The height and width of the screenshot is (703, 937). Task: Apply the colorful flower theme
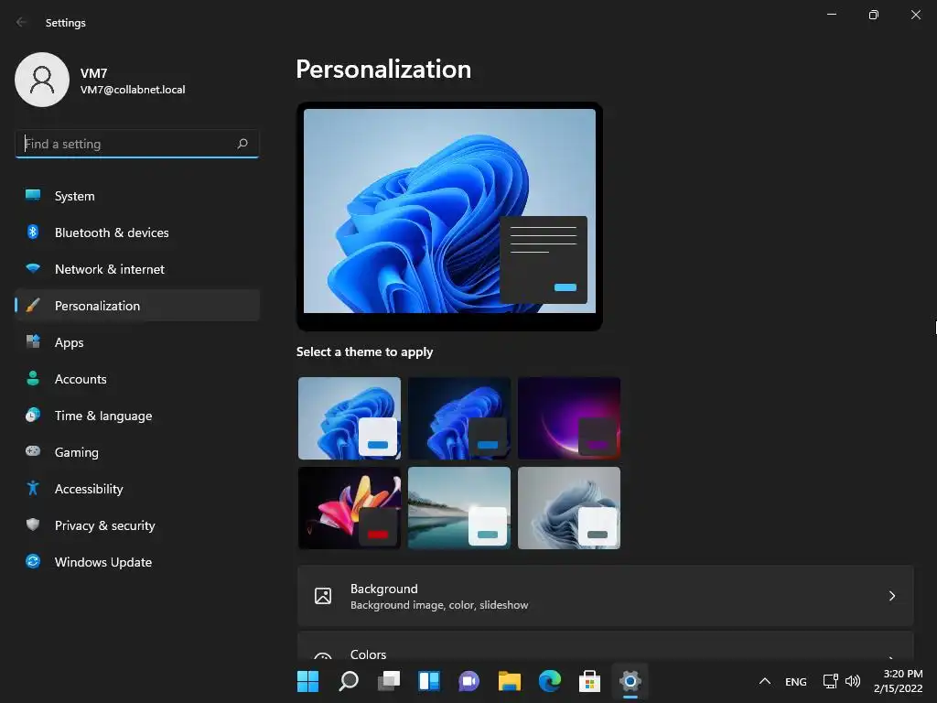[350, 507]
